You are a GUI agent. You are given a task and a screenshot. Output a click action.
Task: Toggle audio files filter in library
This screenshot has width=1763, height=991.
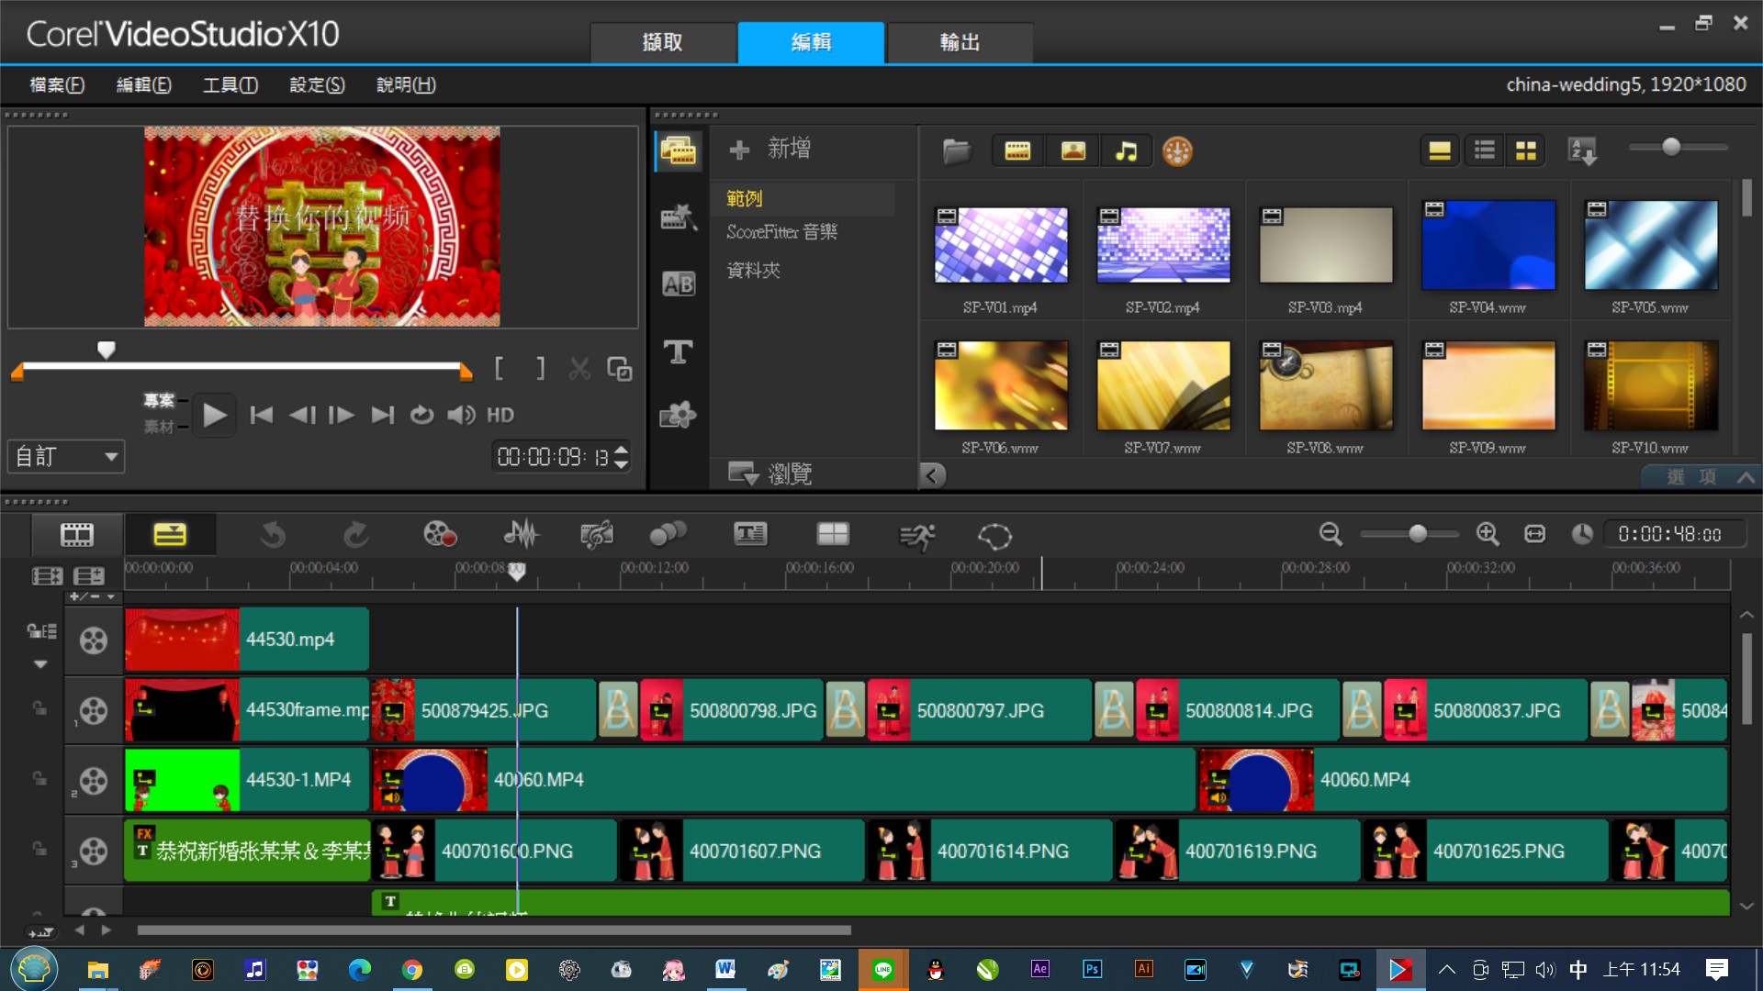click(x=1127, y=151)
